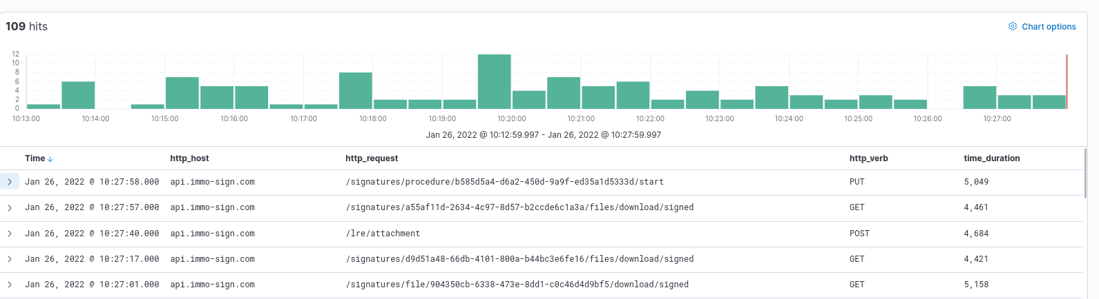The width and height of the screenshot is (1099, 299).
Task: Click the histogram bar starting at 10:26:30
Action: click(979, 97)
